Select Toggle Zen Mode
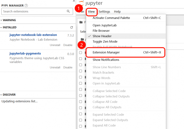Image resolution: width=184 pixels, height=129 pixels. point(126,42)
